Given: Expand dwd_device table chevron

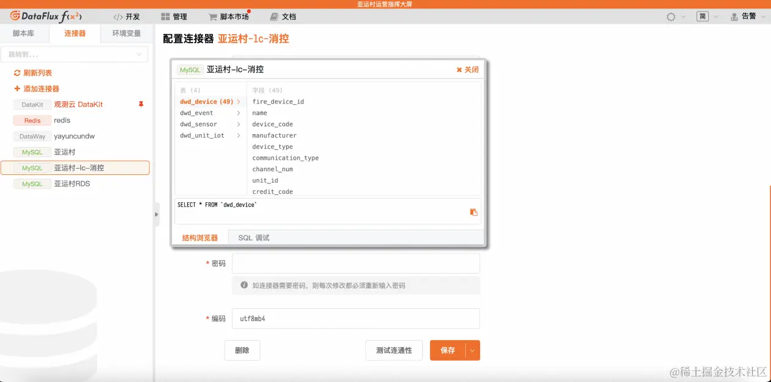Looking at the screenshot, I should coord(238,102).
